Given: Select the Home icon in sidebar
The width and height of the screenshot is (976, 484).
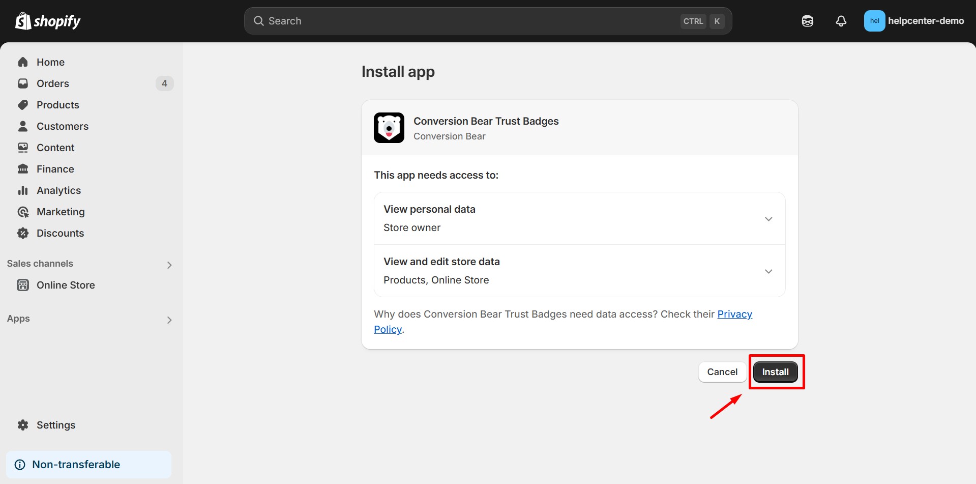Looking at the screenshot, I should tap(23, 62).
